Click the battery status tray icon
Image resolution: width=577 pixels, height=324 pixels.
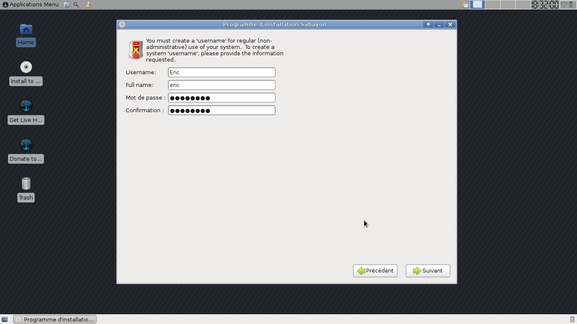pos(571,5)
